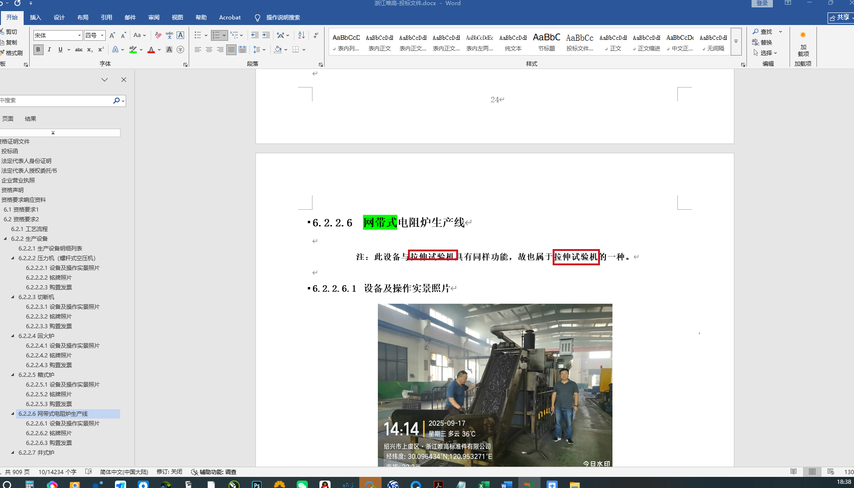Viewport: 854px width, 488px height.
Task: Open the 加载项 add-ins button
Action: pyautogui.click(x=803, y=44)
